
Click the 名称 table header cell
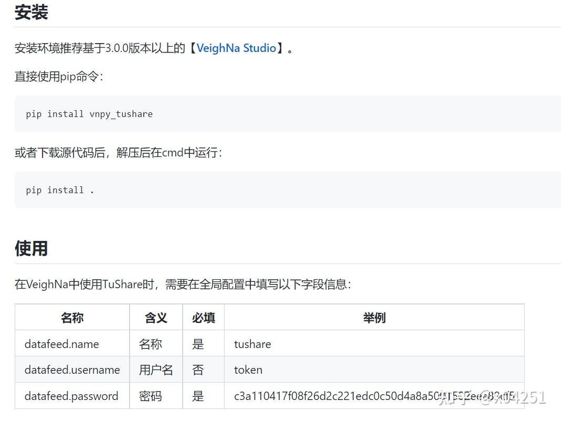click(71, 318)
